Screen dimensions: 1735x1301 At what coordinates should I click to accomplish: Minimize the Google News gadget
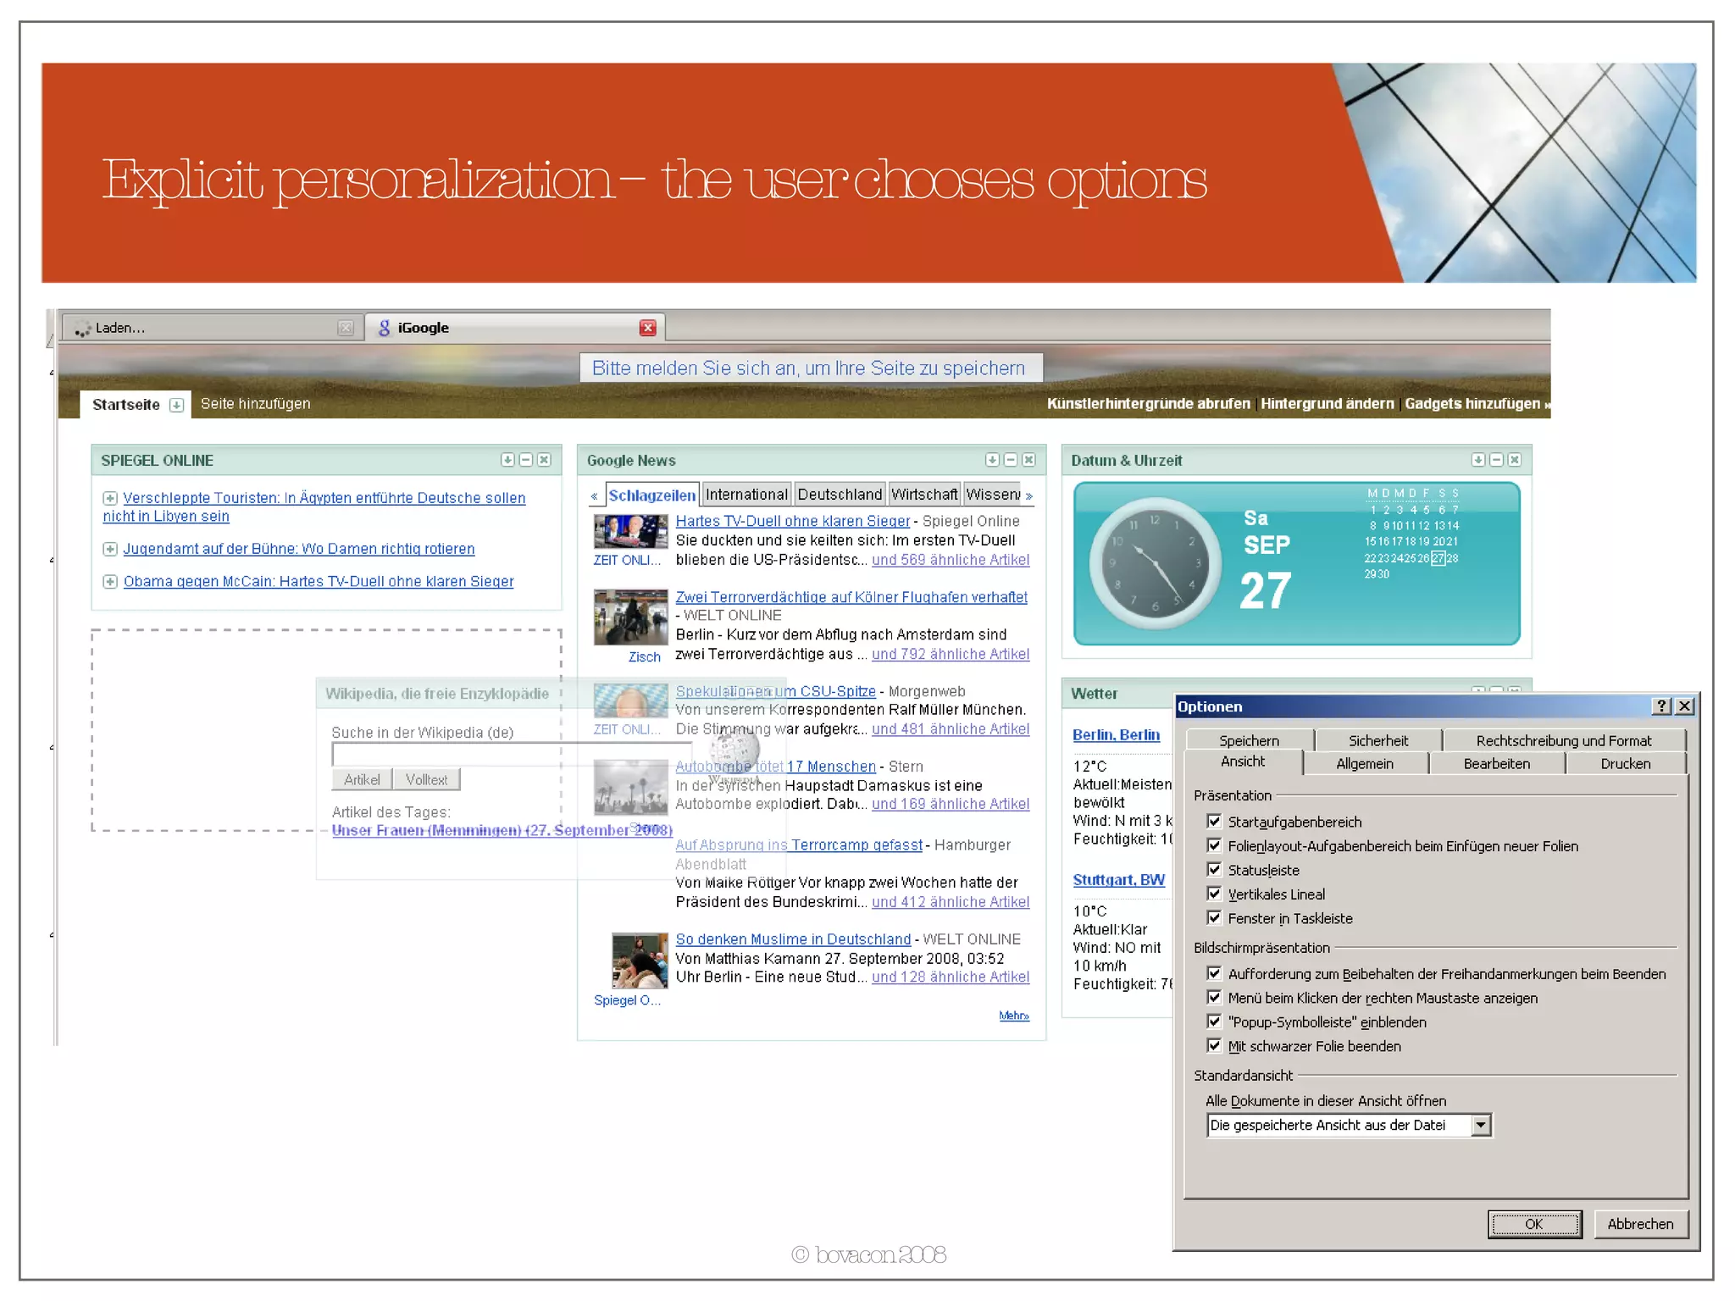pos(1011,460)
